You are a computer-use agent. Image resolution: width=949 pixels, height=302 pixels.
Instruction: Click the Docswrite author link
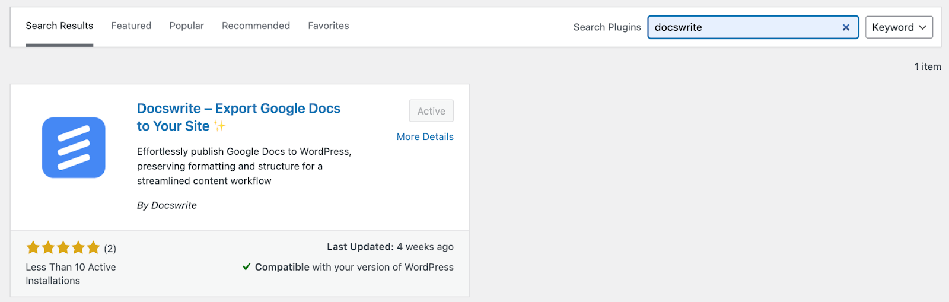[174, 205]
